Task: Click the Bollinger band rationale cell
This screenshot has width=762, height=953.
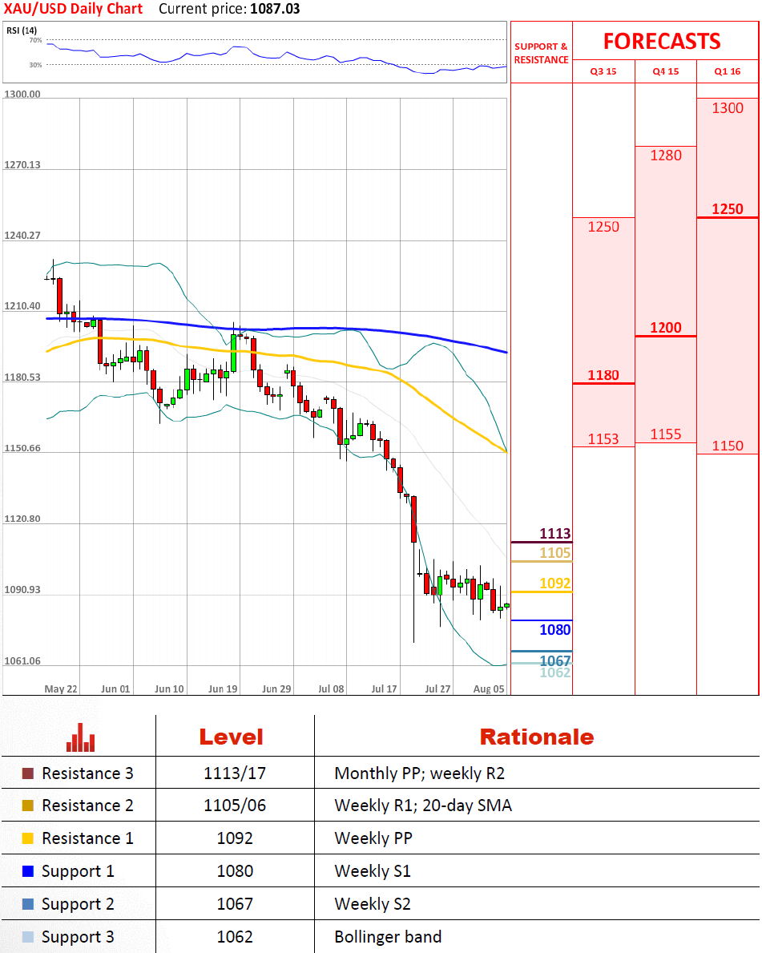Action: [388, 937]
